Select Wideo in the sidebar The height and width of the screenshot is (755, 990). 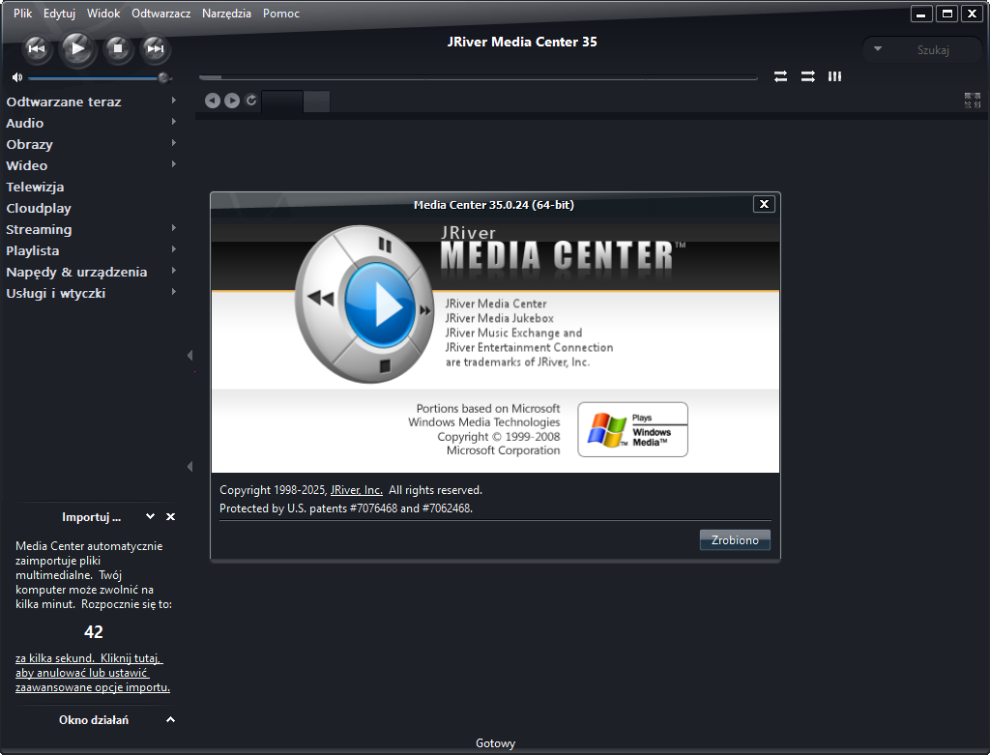click(26, 165)
